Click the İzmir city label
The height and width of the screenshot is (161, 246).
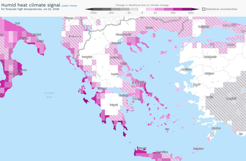click(197, 84)
